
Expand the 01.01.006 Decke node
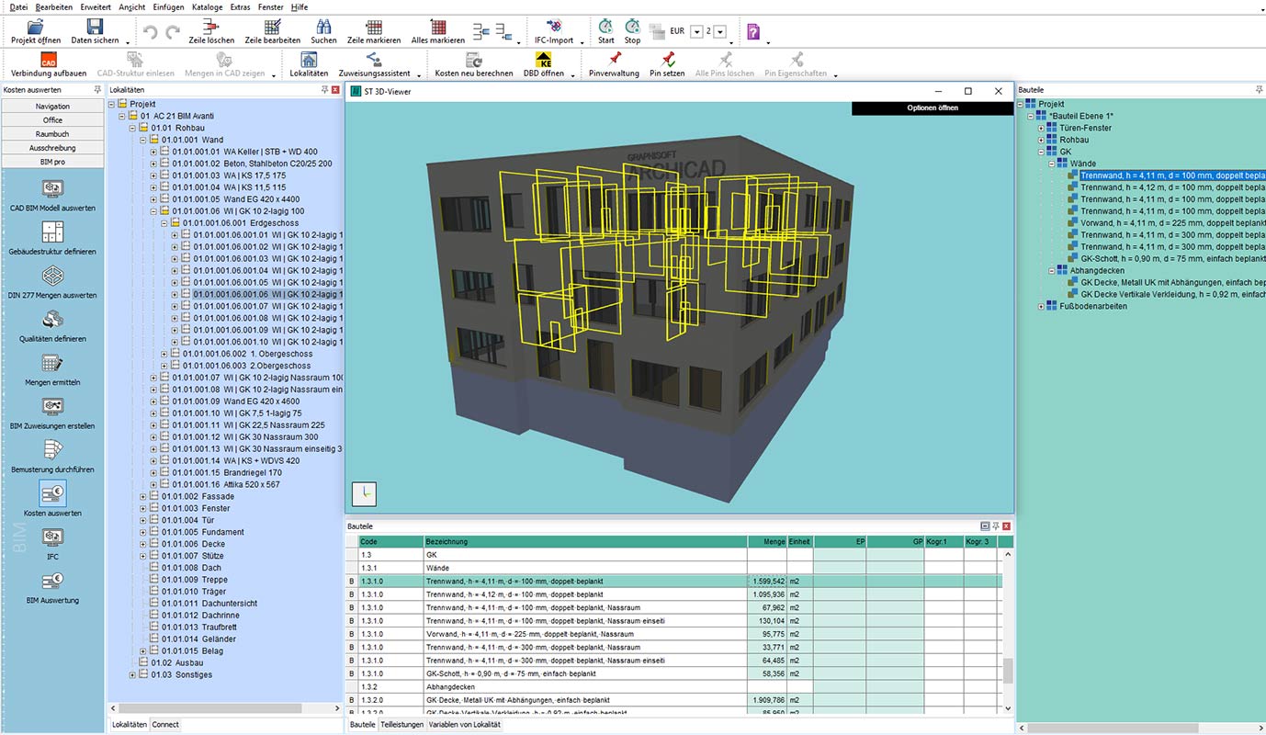[143, 544]
